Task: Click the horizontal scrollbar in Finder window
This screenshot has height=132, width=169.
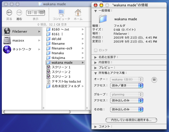Action: coord(37,112)
